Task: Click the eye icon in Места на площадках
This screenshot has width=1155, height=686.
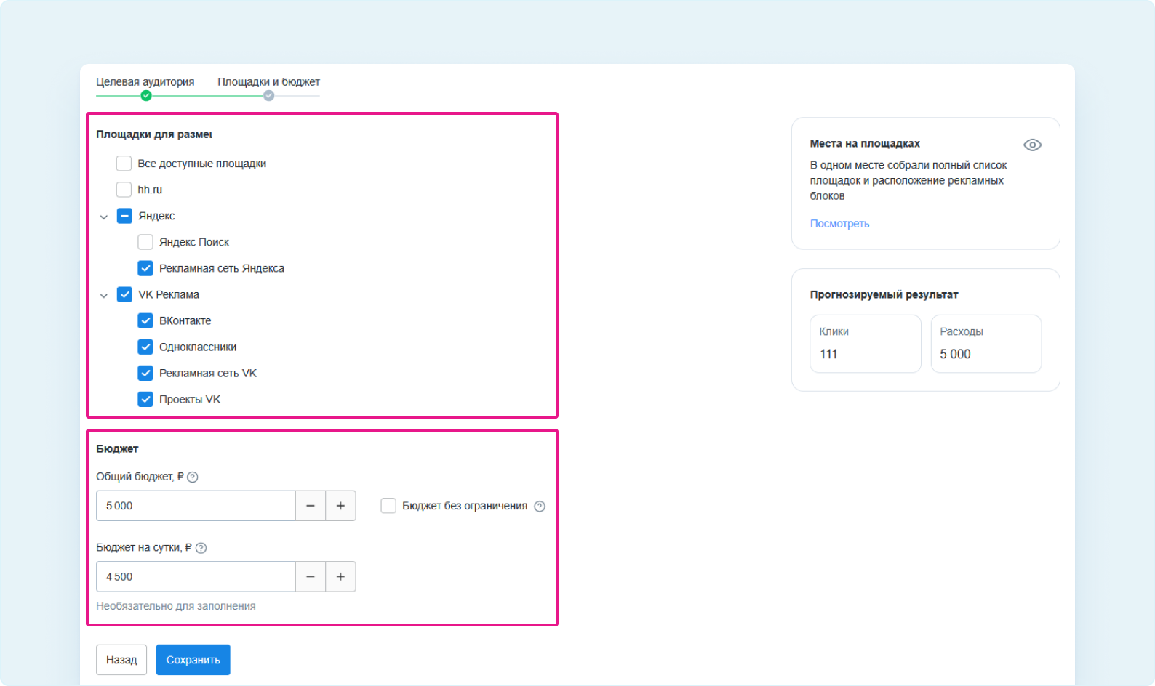Action: (1032, 145)
